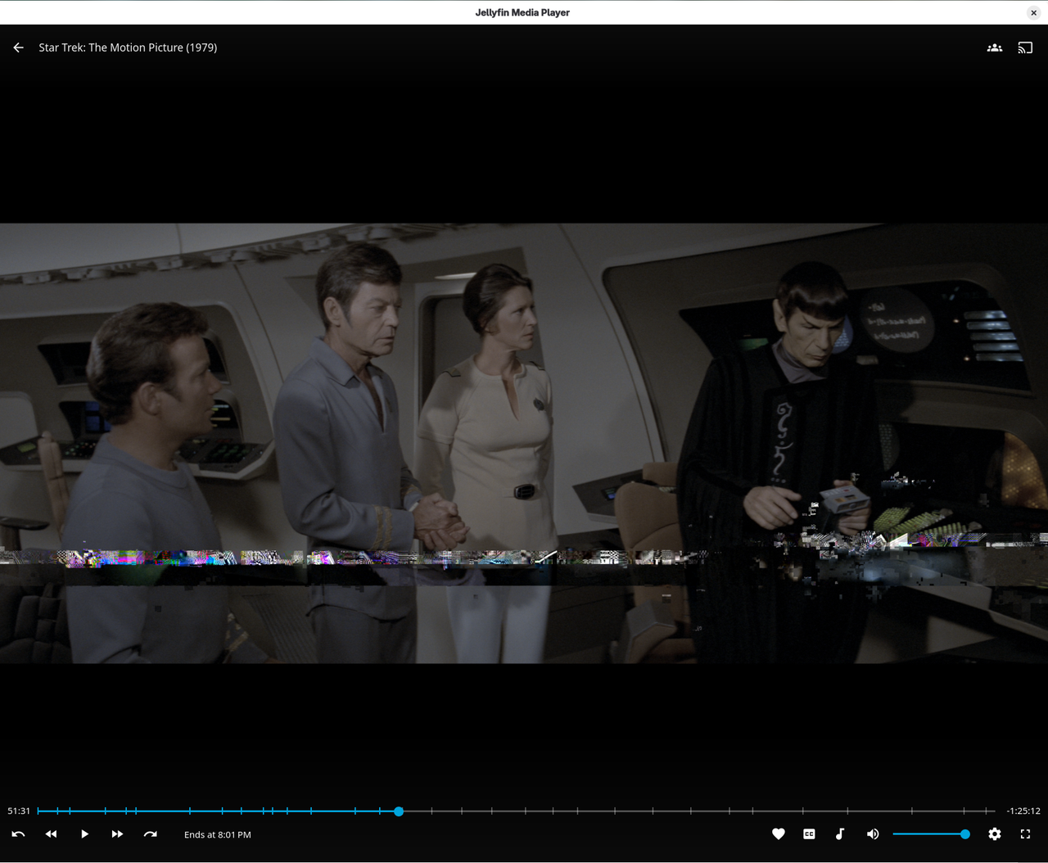
Task: Select the Star Trek movie title text
Action: (x=129, y=47)
